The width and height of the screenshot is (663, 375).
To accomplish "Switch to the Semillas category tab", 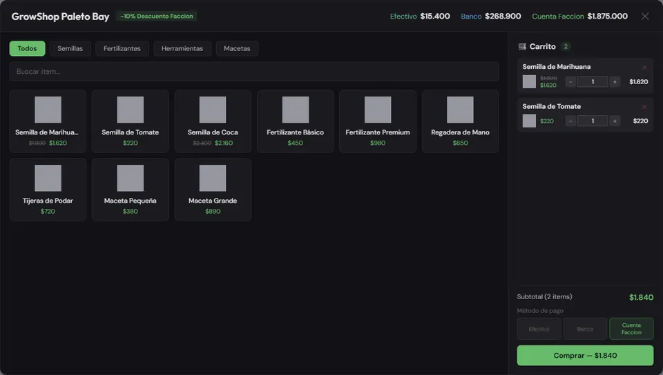I will (x=70, y=48).
